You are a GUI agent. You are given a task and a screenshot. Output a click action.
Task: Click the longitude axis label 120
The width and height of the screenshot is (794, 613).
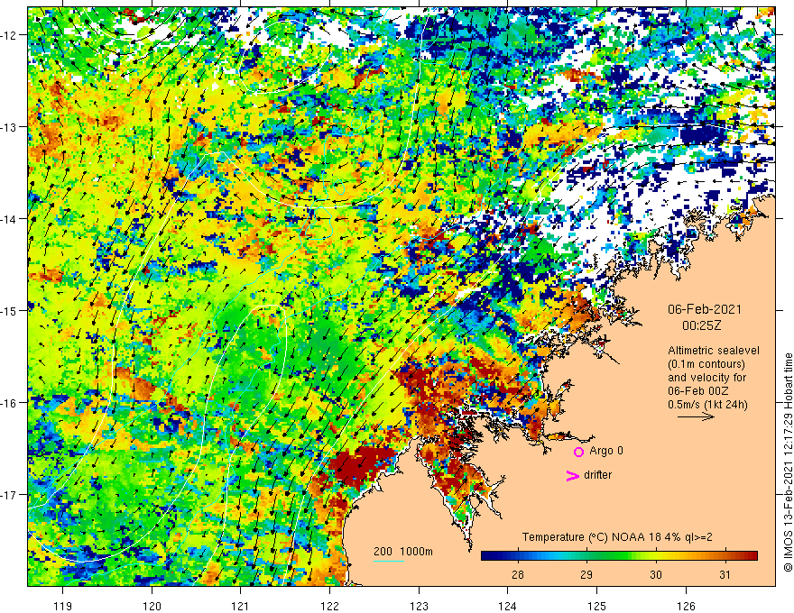pyautogui.click(x=152, y=606)
